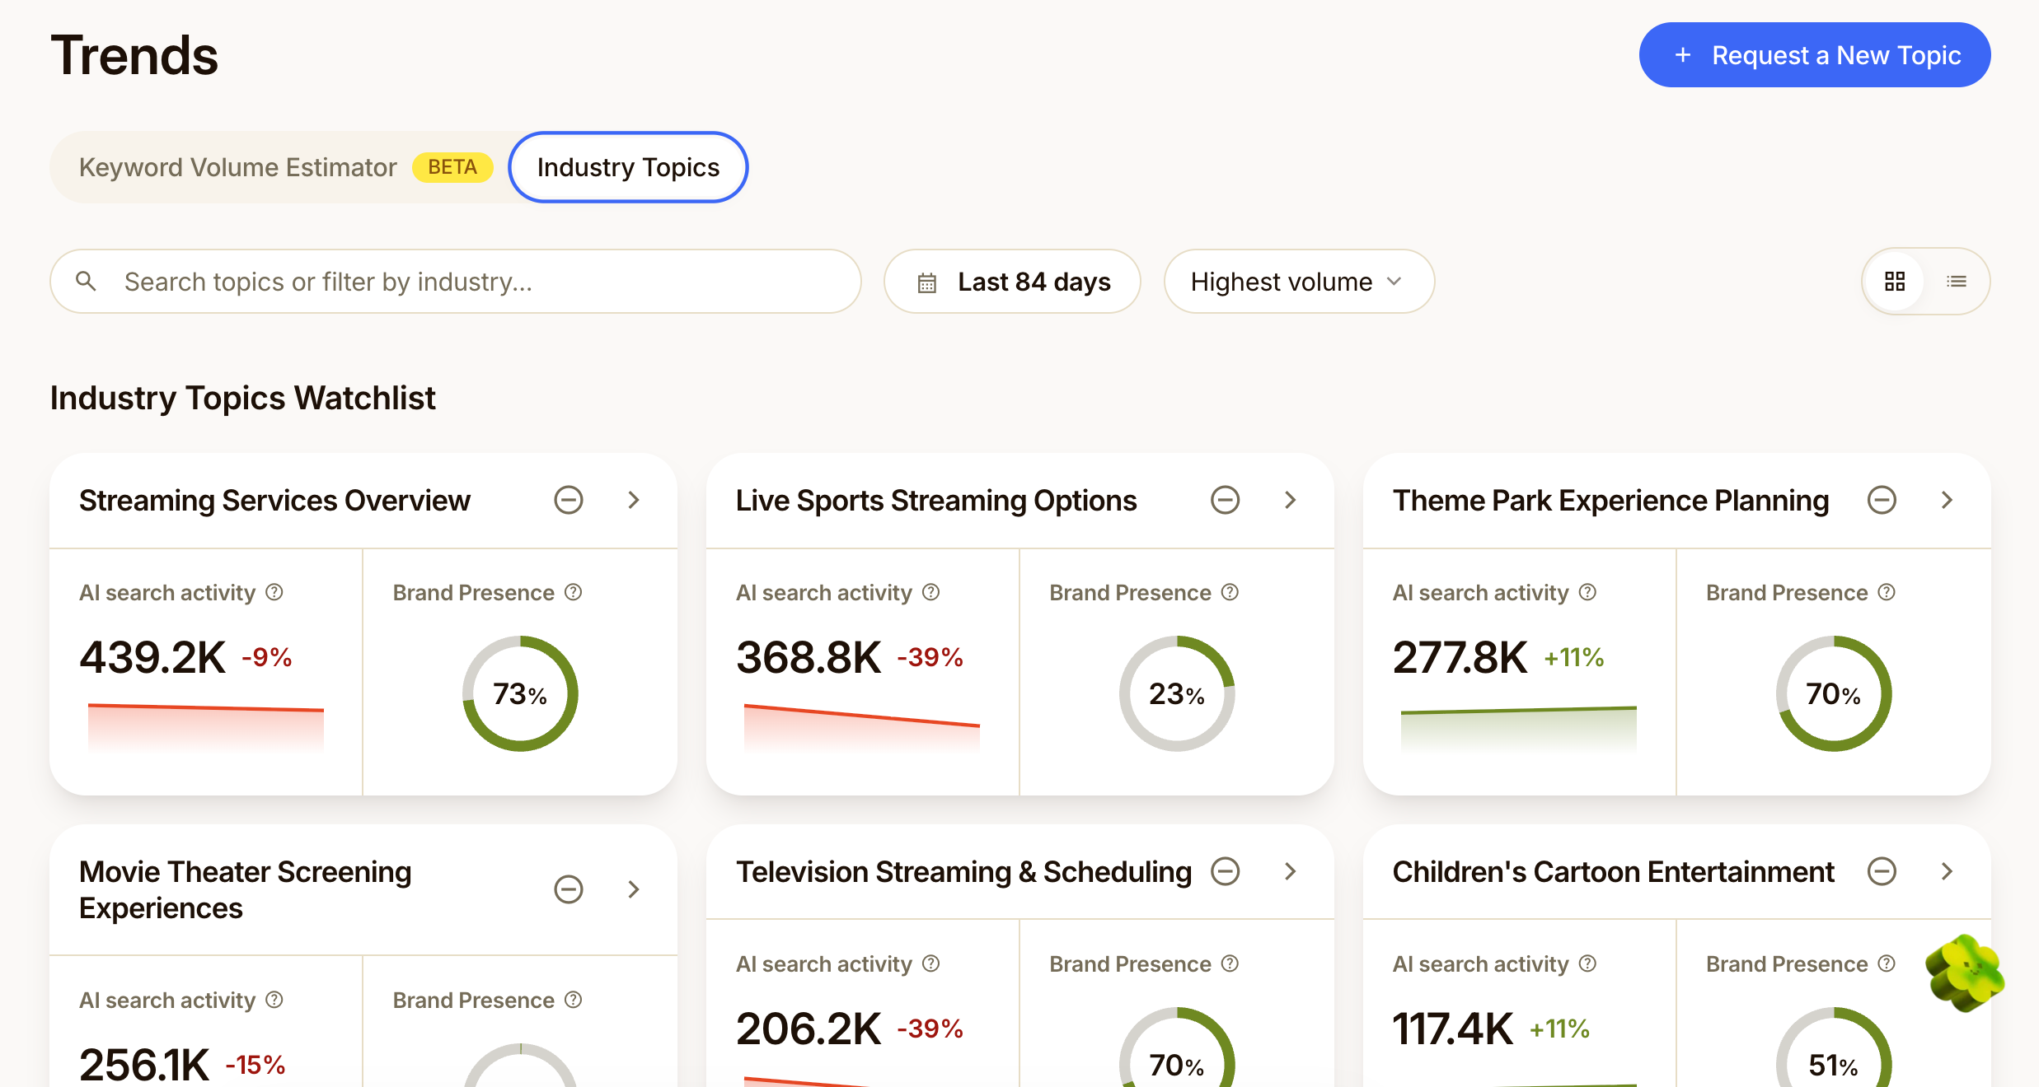Image resolution: width=2039 pixels, height=1087 pixels.
Task: Click the -39% change for Live Sports
Action: 930,657
